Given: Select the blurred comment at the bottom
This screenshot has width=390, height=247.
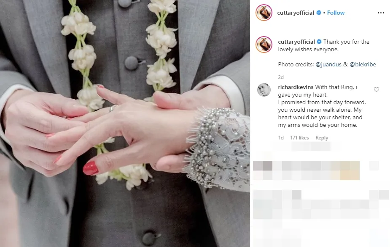Looking at the screenshot, I should click(x=320, y=205).
